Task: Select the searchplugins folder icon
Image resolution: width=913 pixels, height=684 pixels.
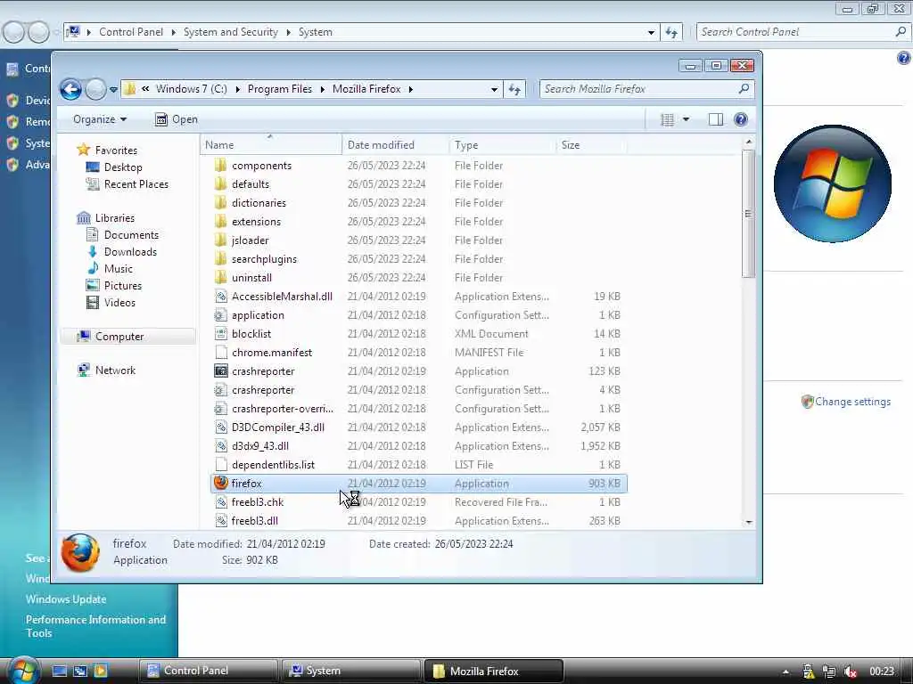Action: (221, 259)
